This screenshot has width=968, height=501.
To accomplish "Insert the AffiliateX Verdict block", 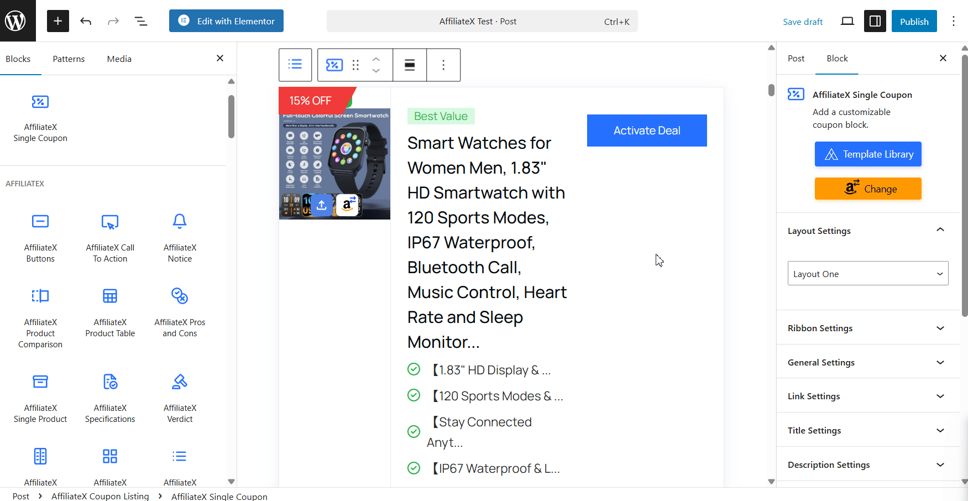I will point(180,398).
